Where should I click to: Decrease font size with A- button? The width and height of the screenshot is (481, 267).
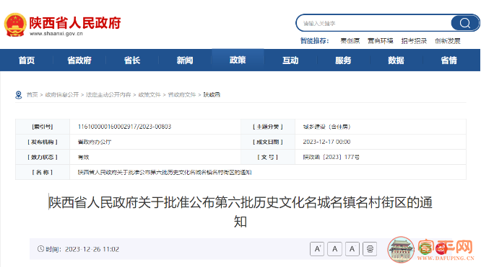(x=352, y=249)
